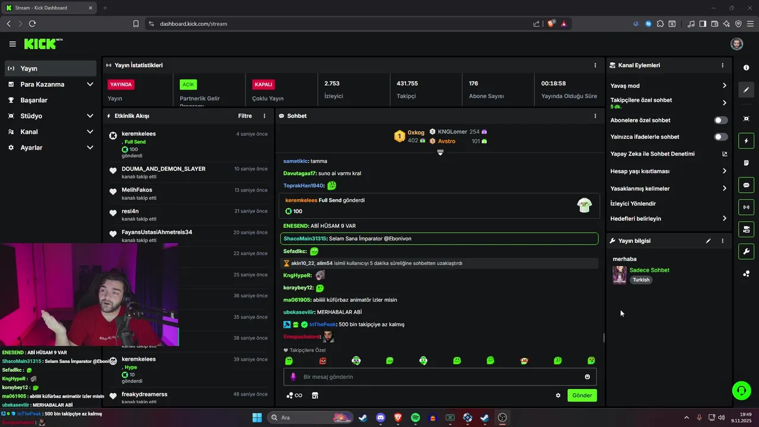The height and width of the screenshot is (427, 759).
Task: Click the Brave shields icon in address bar
Action: point(551,24)
